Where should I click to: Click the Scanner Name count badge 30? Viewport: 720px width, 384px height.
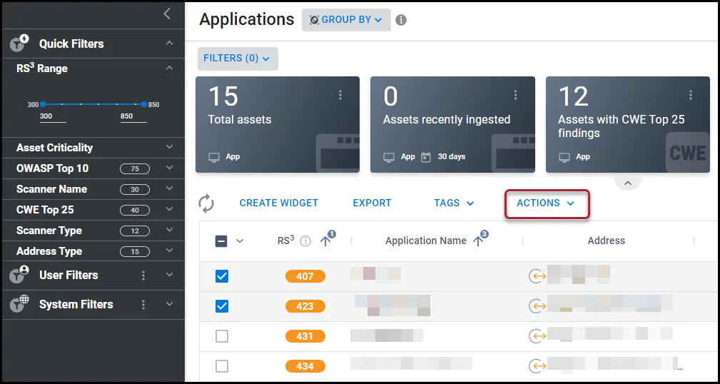coord(135,190)
